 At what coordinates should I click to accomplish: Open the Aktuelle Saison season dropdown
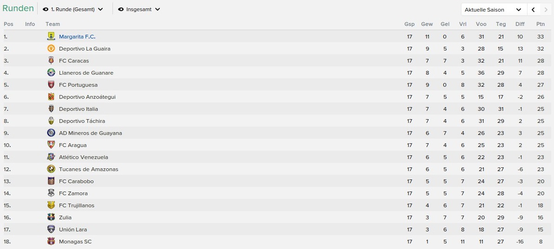click(494, 10)
